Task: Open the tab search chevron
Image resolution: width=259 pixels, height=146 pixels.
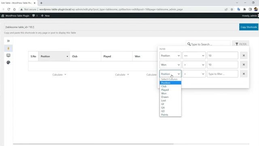Action: coord(237,3)
